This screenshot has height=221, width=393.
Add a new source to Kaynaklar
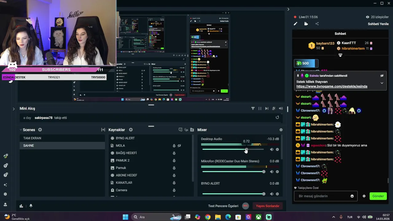(x=131, y=130)
